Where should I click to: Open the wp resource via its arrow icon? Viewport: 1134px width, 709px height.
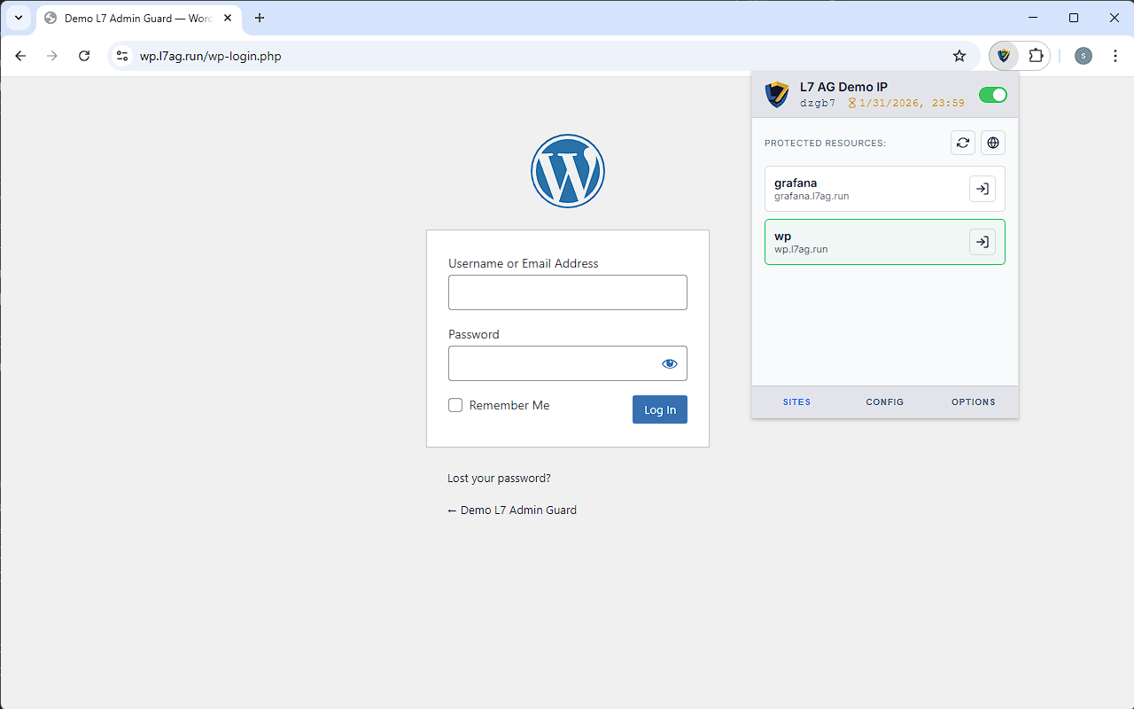[982, 241]
